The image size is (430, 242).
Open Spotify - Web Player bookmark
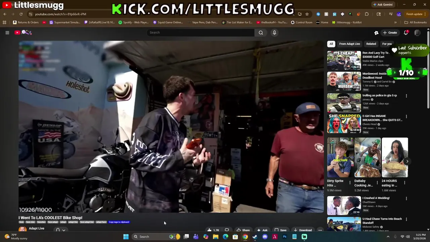133,23
